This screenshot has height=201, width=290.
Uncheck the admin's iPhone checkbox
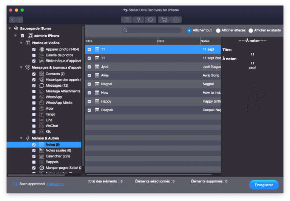click(22, 36)
